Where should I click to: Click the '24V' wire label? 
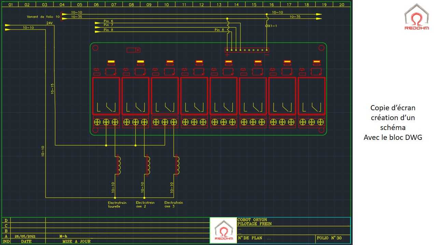coord(50,23)
